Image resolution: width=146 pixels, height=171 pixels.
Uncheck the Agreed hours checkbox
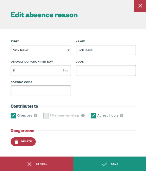tap(94, 116)
